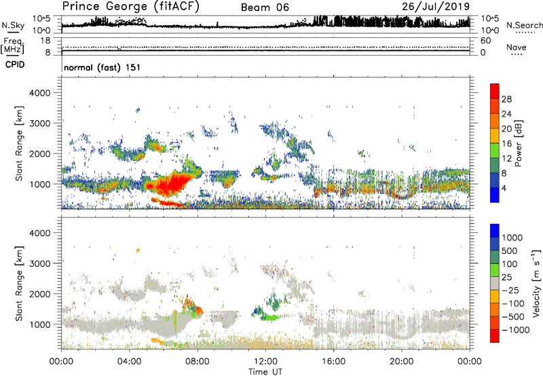
Task: Click the 60 tick on the Nave axis
Action: click(x=485, y=41)
